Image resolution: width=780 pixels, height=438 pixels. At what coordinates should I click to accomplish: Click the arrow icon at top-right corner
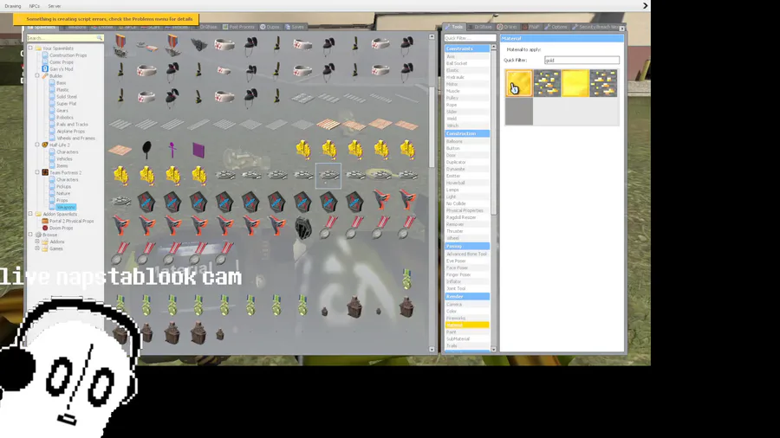pos(645,6)
